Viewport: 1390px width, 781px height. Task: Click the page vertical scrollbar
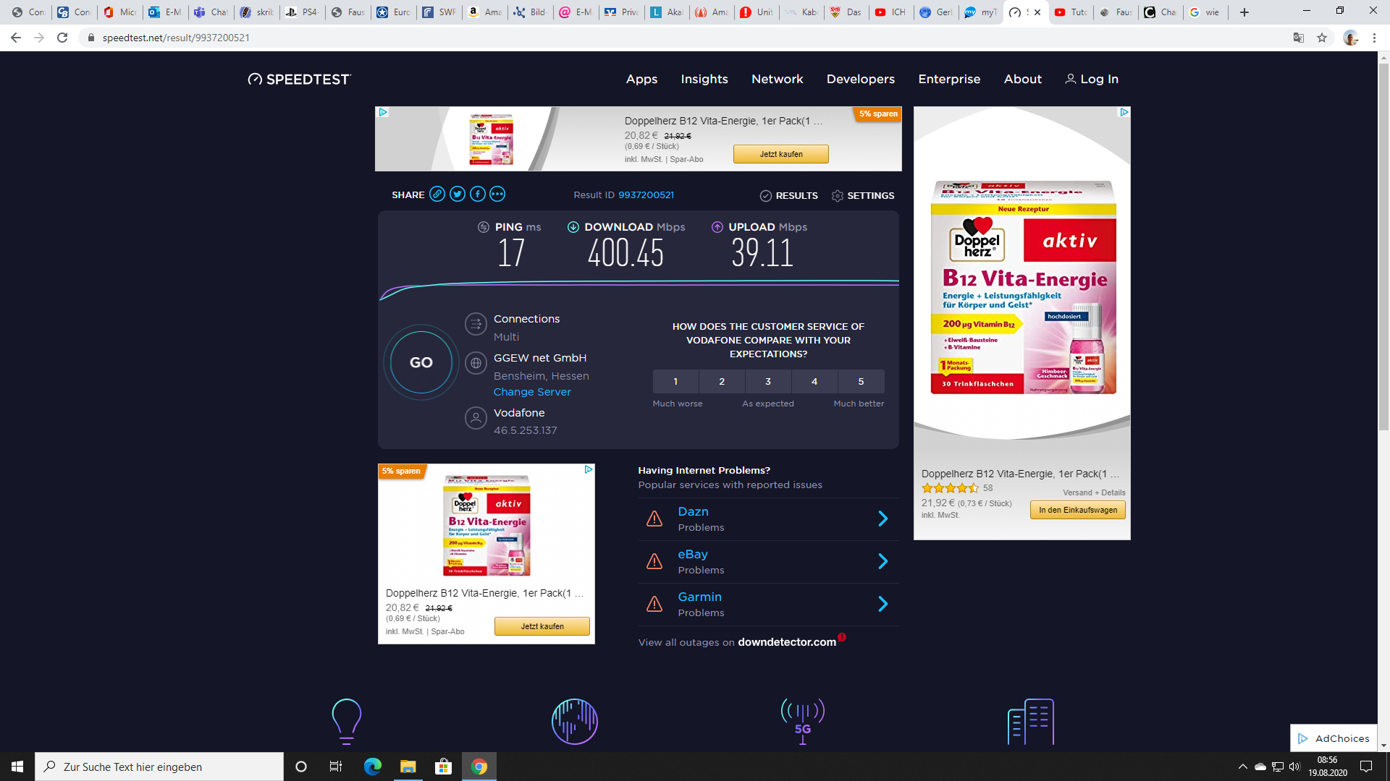pyautogui.click(x=1383, y=246)
